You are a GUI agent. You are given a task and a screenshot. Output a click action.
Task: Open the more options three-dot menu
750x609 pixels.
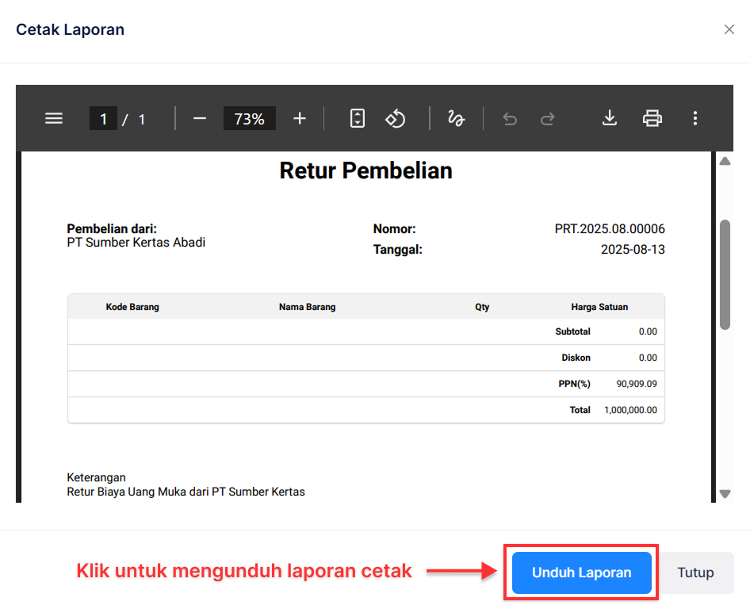[x=695, y=118]
